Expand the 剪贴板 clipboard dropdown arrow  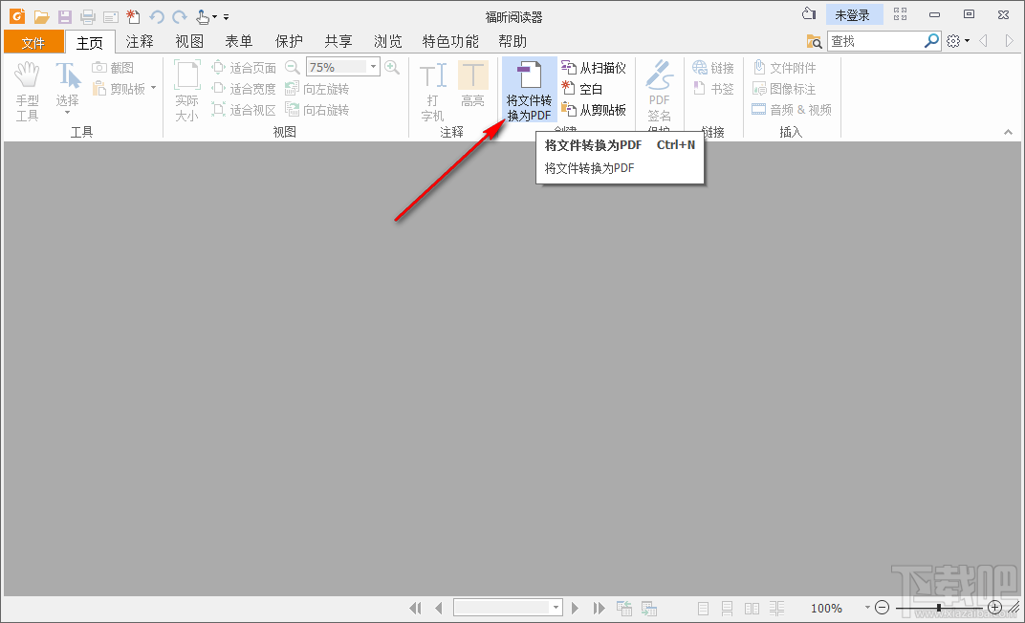pos(151,88)
